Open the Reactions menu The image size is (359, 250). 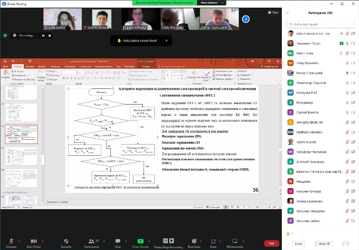pos(194,243)
